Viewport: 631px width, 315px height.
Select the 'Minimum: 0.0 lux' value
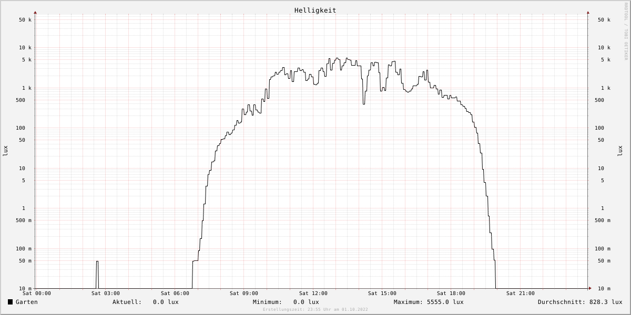(x=286, y=302)
